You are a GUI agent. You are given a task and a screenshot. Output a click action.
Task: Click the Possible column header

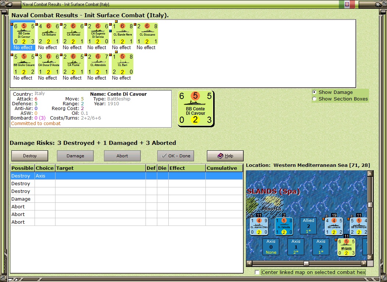click(x=22, y=168)
